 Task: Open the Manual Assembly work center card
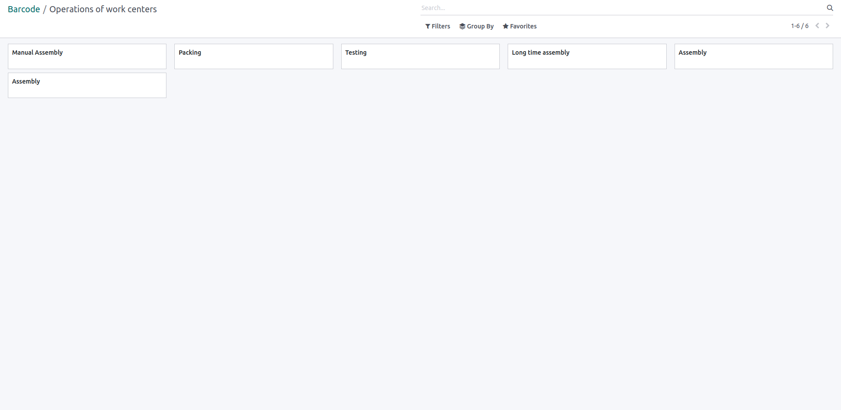(x=87, y=56)
